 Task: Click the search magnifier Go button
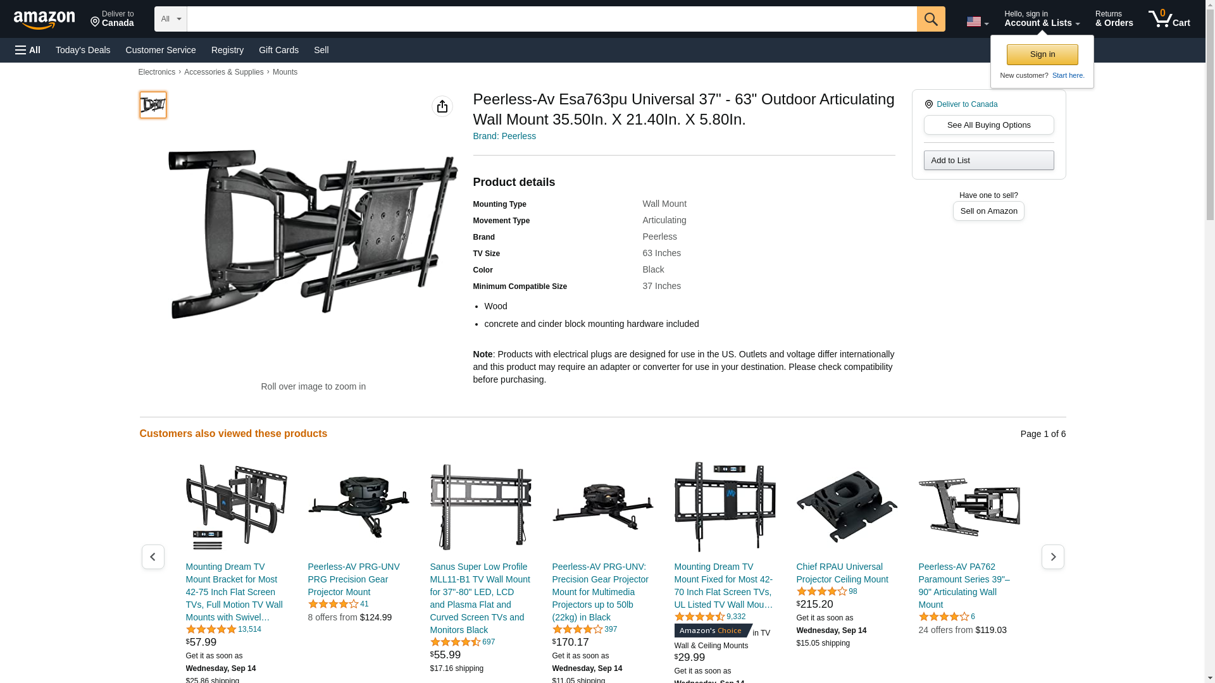931,19
